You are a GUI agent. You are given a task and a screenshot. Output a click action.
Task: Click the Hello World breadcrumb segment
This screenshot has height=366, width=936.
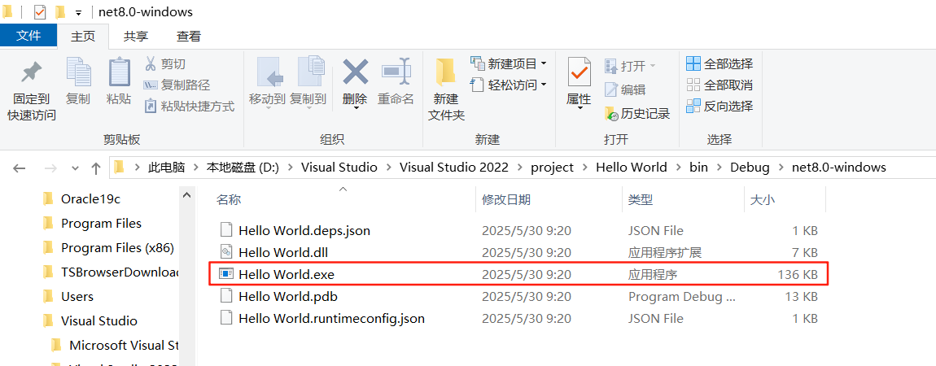[631, 168]
